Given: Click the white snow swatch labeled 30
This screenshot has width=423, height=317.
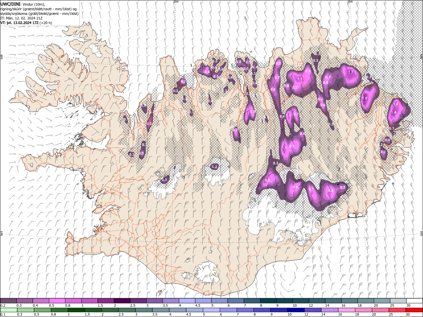Looking at the screenshot, I should click(x=415, y=300).
